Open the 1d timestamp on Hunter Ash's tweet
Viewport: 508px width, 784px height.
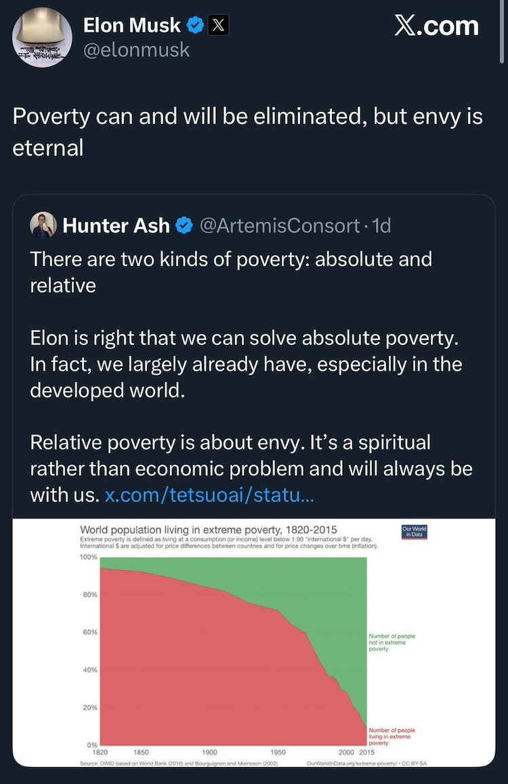click(x=381, y=226)
